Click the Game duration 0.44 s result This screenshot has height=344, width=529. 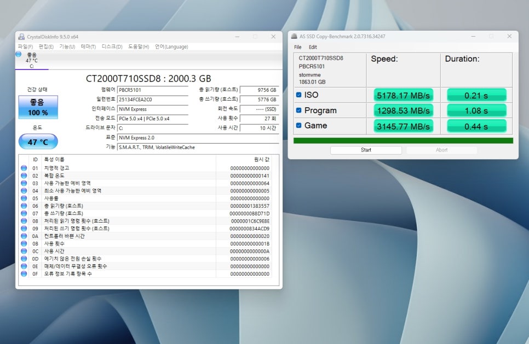tap(476, 126)
